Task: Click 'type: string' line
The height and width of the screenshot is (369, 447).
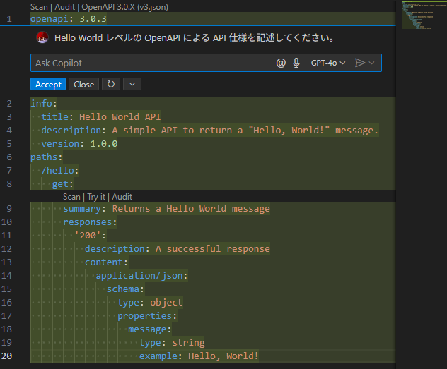Action: click(172, 343)
